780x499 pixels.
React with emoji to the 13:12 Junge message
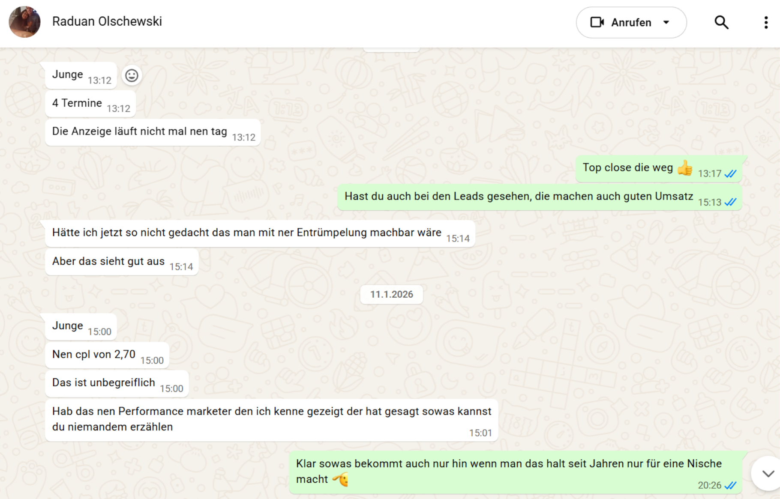pyautogui.click(x=132, y=75)
